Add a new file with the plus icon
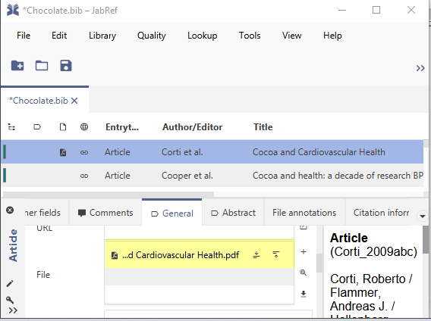Image resolution: width=431 pixels, height=321 pixels. 304,251
